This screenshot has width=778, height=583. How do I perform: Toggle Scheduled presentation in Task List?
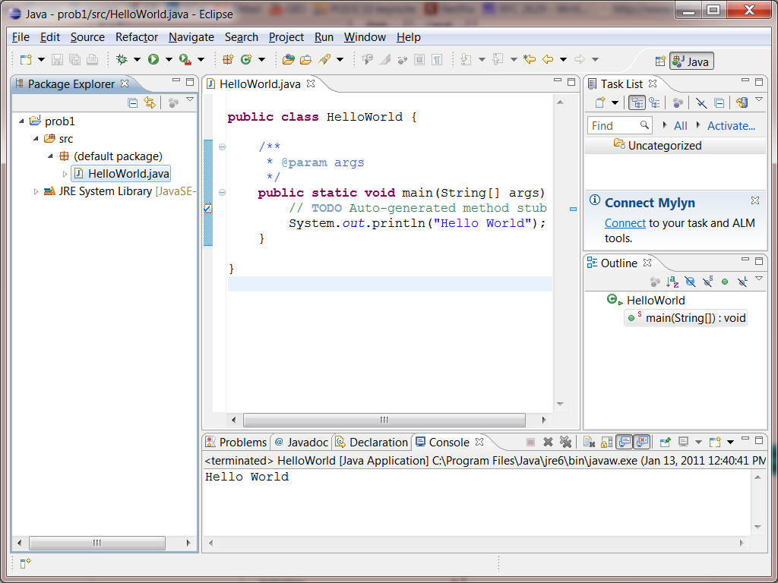click(x=654, y=102)
